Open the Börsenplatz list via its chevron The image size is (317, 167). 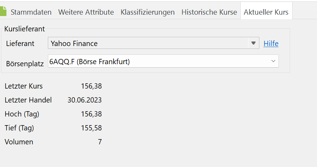tap(273, 61)
